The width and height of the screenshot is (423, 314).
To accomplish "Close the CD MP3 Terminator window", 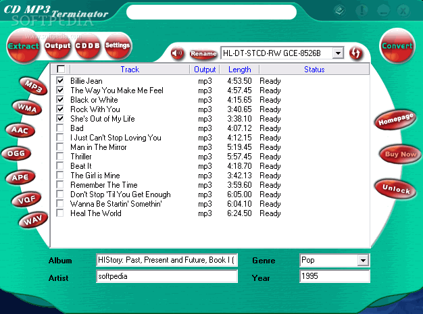I will tap(403, 11).
